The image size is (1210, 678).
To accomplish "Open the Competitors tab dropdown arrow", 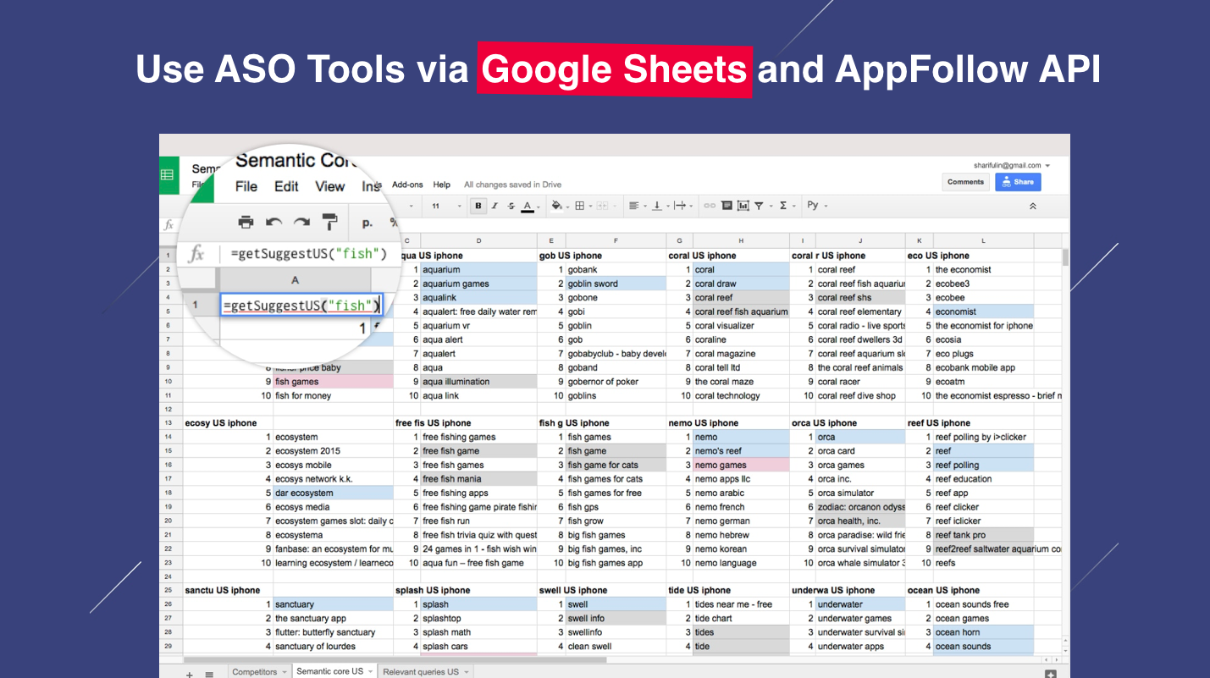I will pos(285,672).
